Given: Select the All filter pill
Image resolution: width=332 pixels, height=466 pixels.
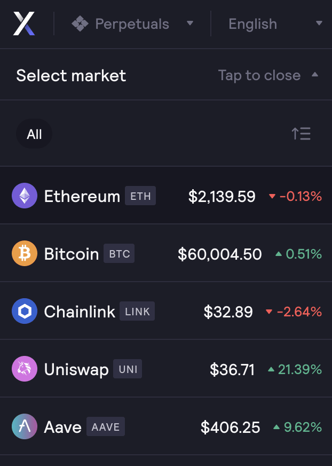Looking at the screenshot, I should pyautogui.click(x=34, y=134).
